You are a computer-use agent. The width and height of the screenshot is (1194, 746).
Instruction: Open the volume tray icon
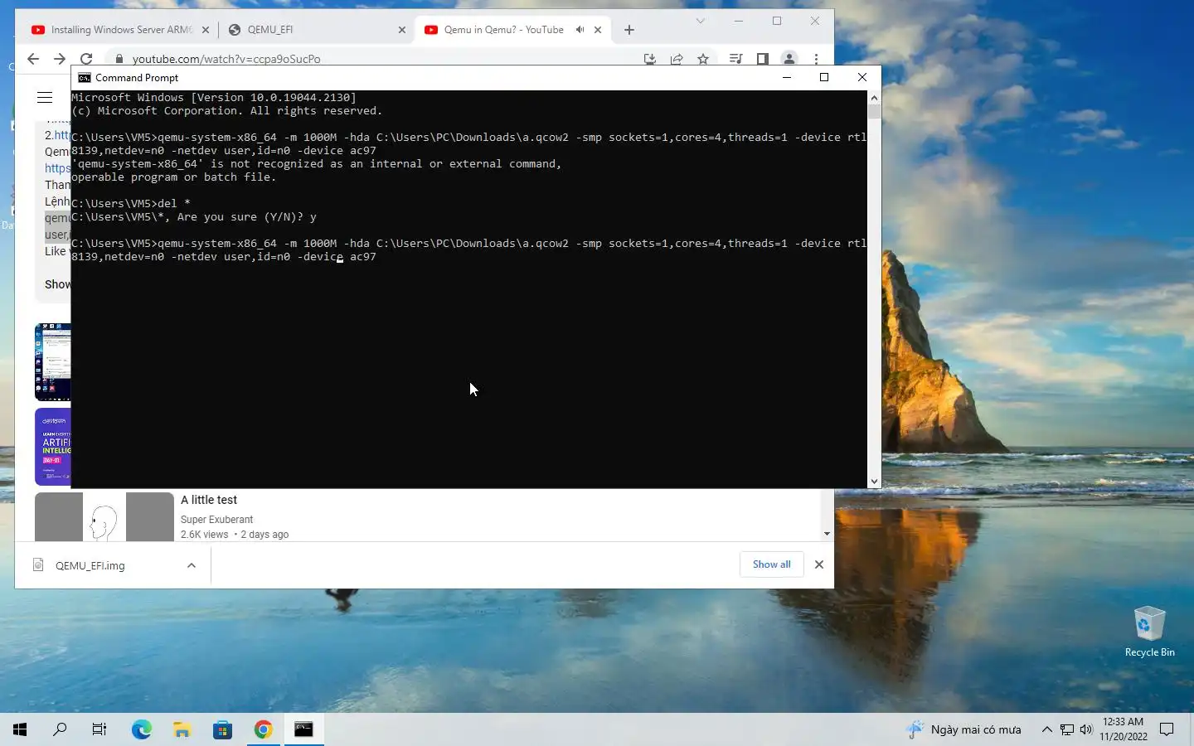point(1086,729)
